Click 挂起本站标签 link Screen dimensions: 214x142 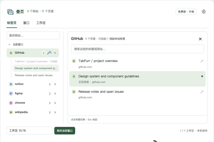117,39
